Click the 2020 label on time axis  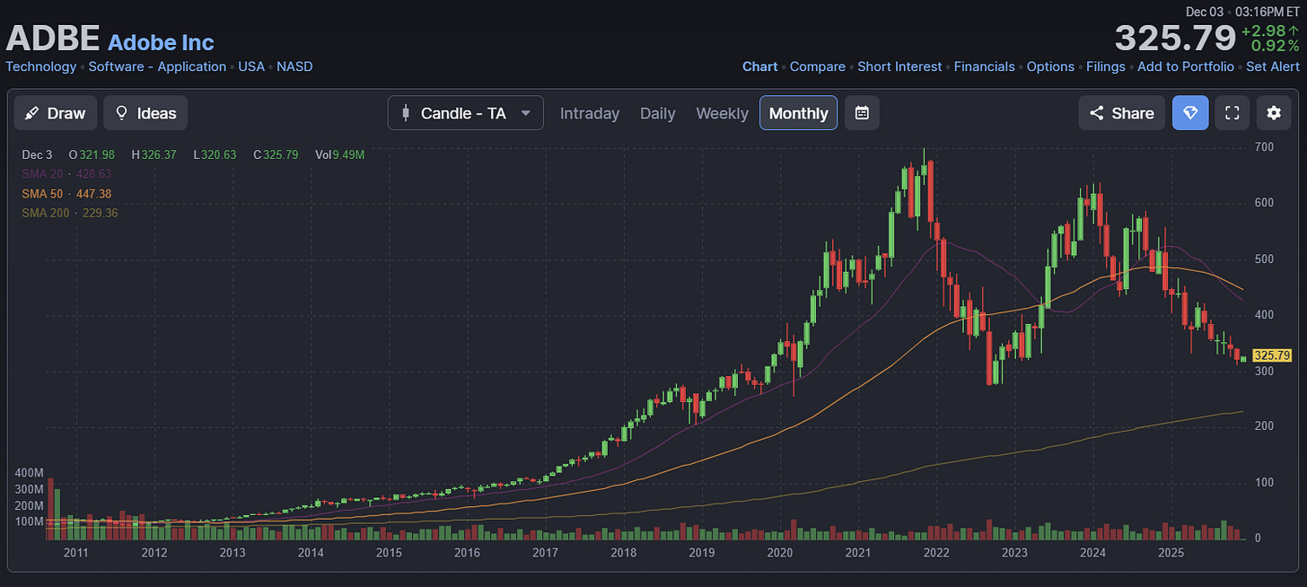(x=780, y=552)
